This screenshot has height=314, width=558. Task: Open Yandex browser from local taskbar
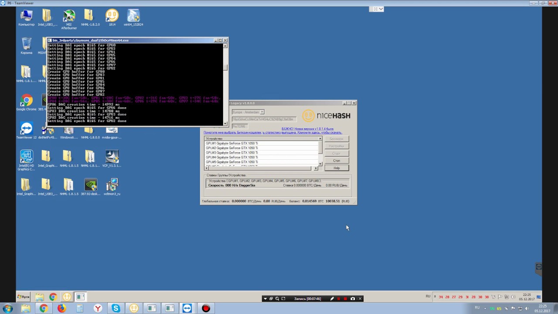point(98,308)
